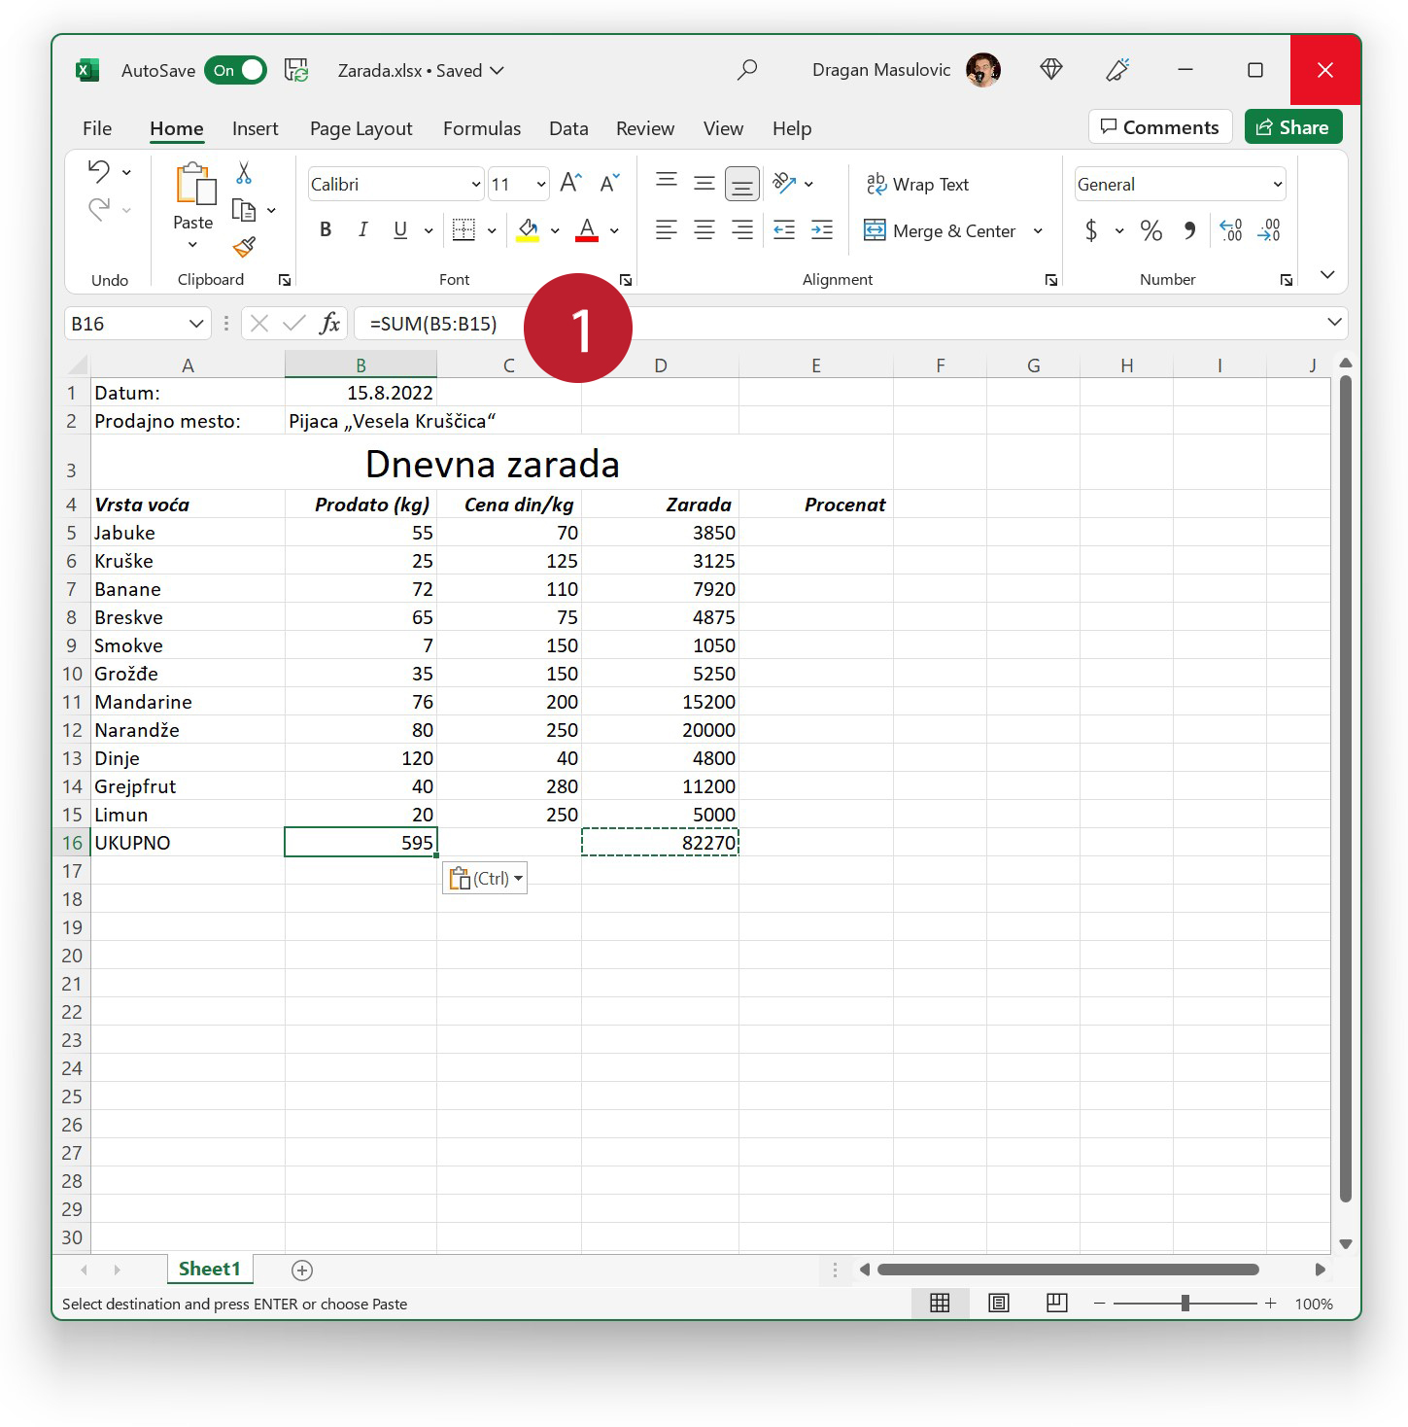Toggle Wrap Text

pos(917,184)
